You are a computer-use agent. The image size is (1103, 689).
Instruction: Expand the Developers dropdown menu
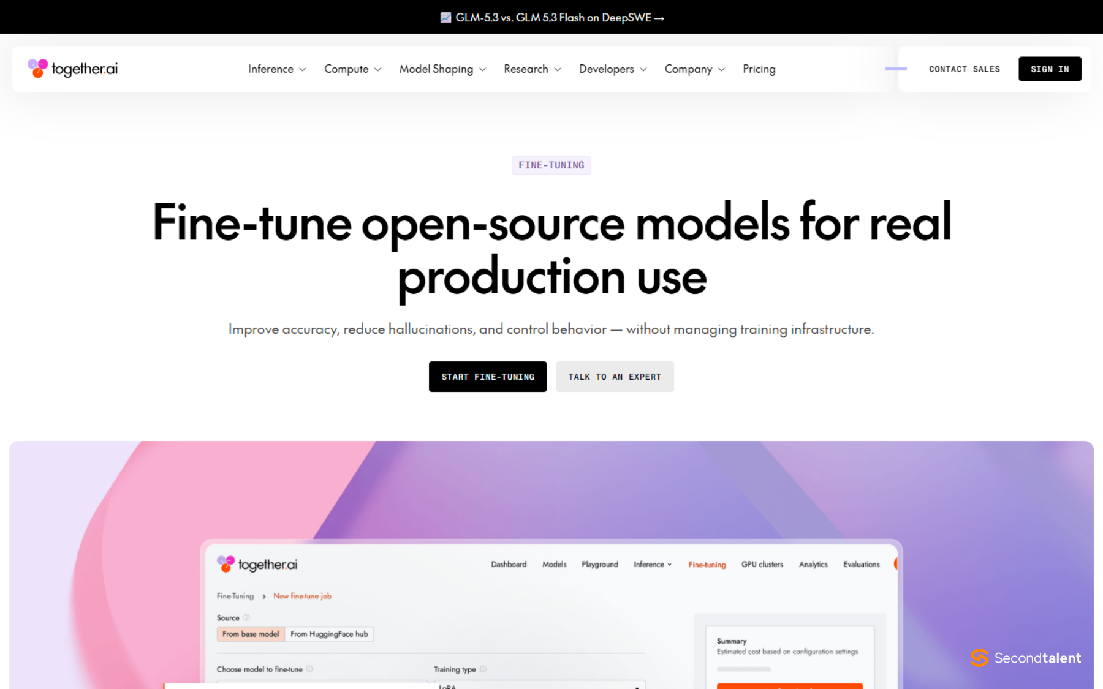coord(613,69)
